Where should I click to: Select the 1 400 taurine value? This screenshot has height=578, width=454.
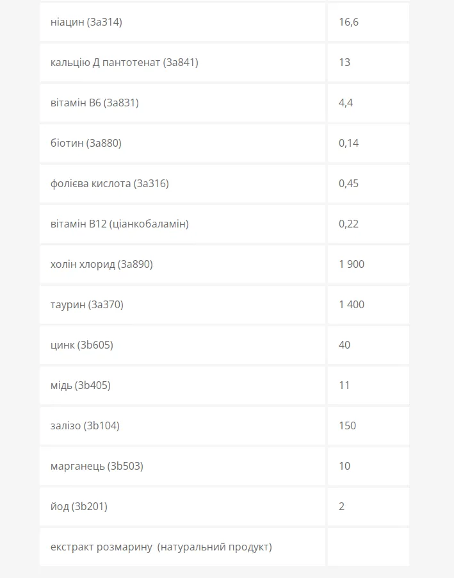[x=352, y=304]
